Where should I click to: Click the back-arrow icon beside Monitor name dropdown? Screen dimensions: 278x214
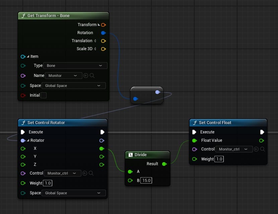pyautogui.click(x=85, y=76)
